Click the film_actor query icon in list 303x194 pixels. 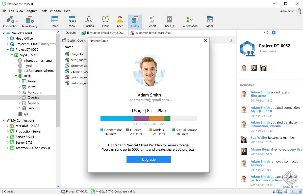tap(67, 54)
